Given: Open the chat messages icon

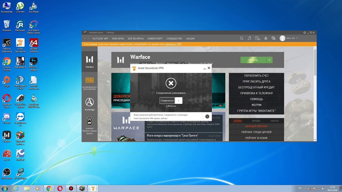Looking at the screenshot, I should [x=273, y=38].
